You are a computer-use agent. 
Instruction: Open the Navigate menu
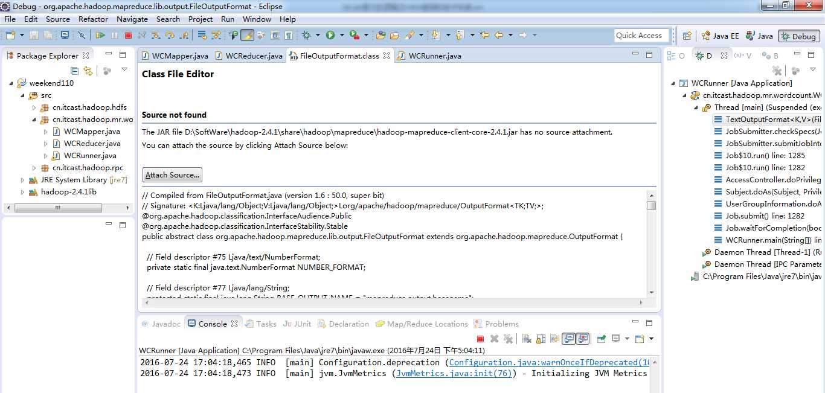click(132, 19)
